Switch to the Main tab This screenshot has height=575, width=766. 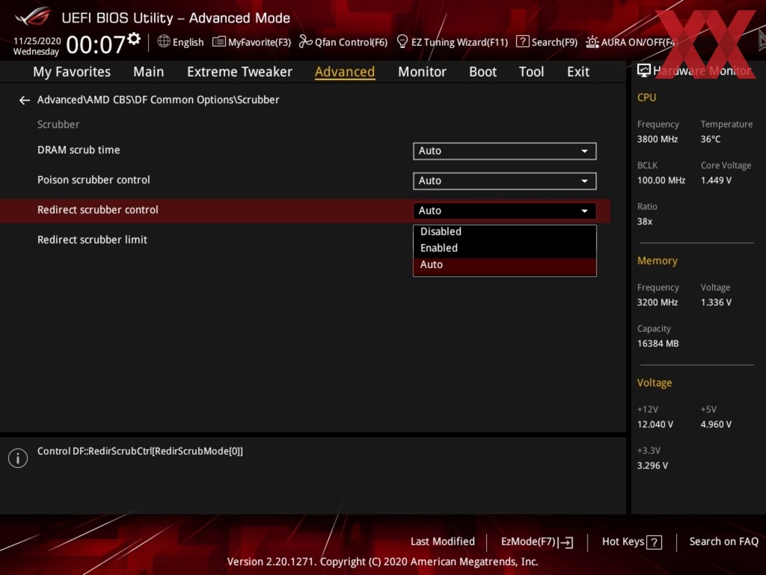149,72
